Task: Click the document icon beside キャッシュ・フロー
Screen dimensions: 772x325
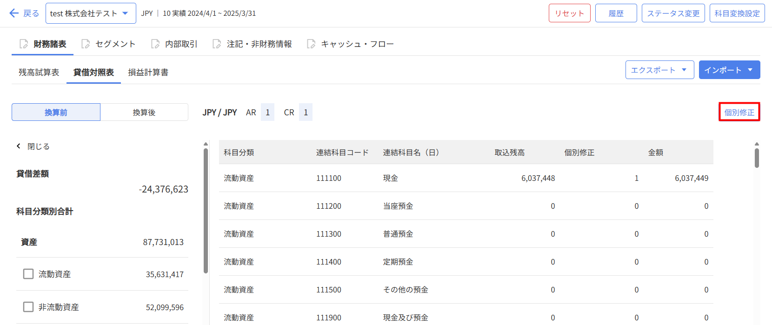Action: point(311,44)
